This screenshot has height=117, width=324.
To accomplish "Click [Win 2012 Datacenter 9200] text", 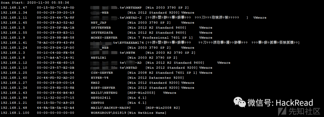I will point(156,78).
